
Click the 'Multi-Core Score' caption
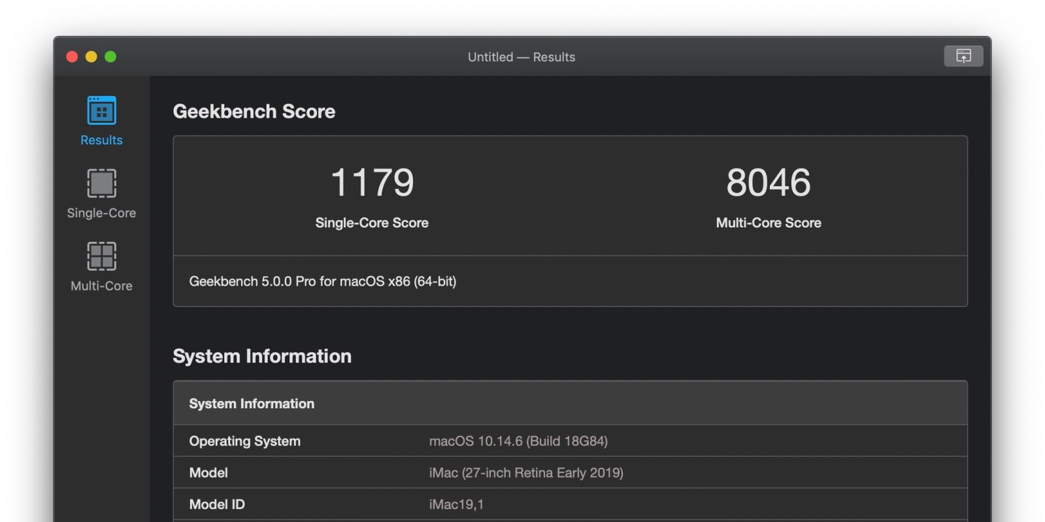click(x=768, y=223)
